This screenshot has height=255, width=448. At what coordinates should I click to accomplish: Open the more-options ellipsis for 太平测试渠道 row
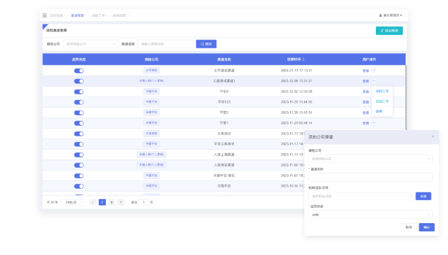pos(374,70)
